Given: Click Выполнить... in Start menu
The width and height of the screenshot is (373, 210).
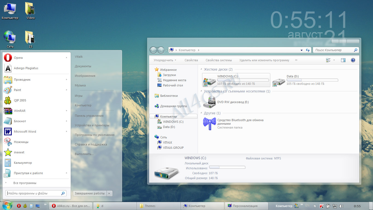Looking at the screenshot, I should [x=84, y=154].
